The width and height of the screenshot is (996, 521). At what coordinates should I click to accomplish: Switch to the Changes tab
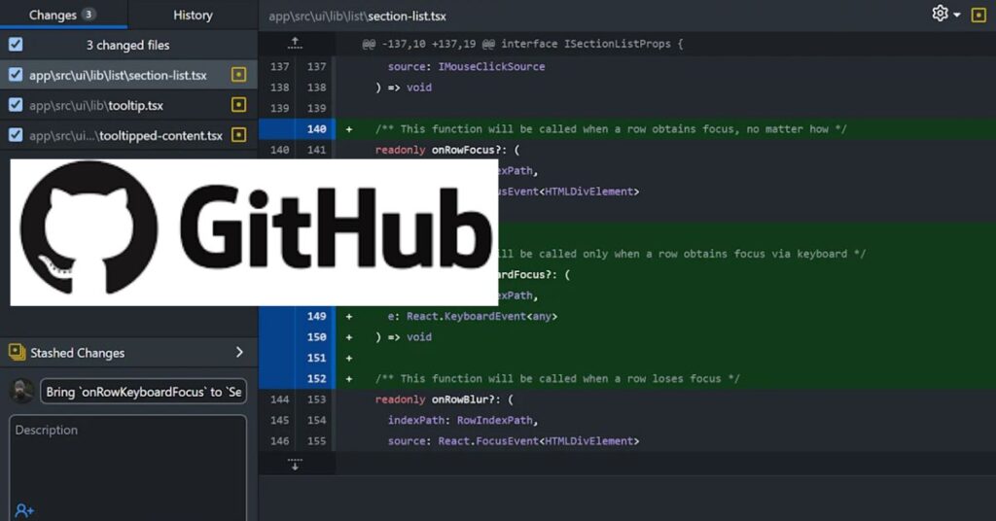click(63, 15)
